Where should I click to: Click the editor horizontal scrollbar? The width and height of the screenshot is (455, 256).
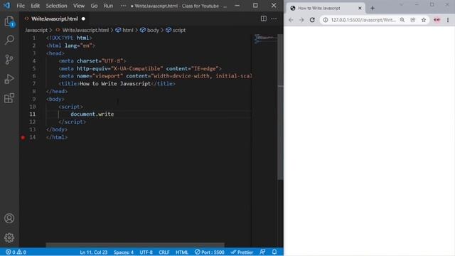135,245
